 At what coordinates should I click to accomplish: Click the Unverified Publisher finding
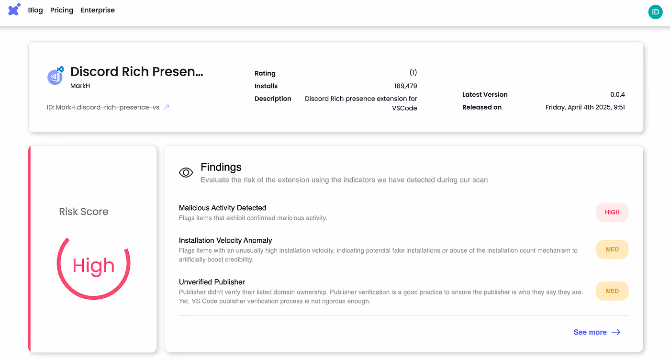[x=212, y=282]
